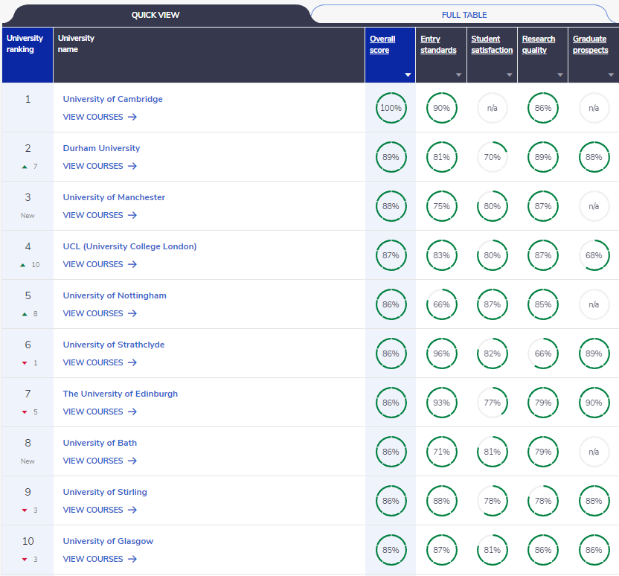Image resolution: width=619 pixels, height=576 pixels.
Task: Sort by Graduate prospects column header
Action: [590, 44]
